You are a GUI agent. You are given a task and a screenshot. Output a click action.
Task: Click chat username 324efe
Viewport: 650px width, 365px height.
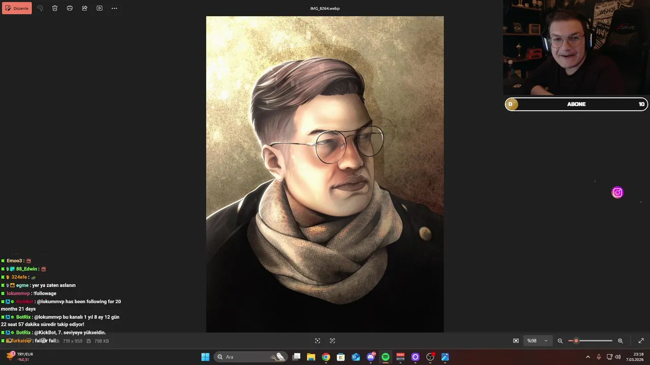19,277
